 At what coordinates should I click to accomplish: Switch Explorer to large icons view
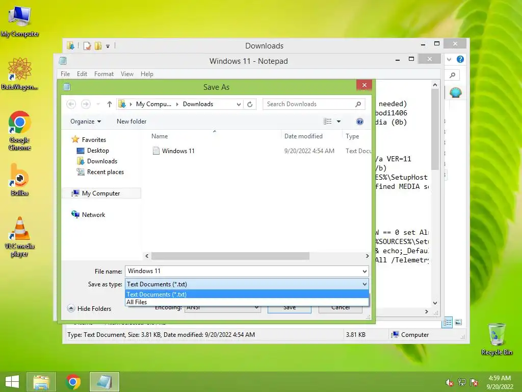point(458,322)
